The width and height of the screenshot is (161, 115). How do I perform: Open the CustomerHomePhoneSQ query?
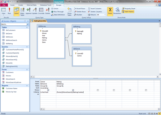pyautogui.click(x=15, y=50)
